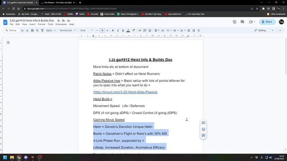
Task: Move the document with the folder icon
Action: pos(63,21)
